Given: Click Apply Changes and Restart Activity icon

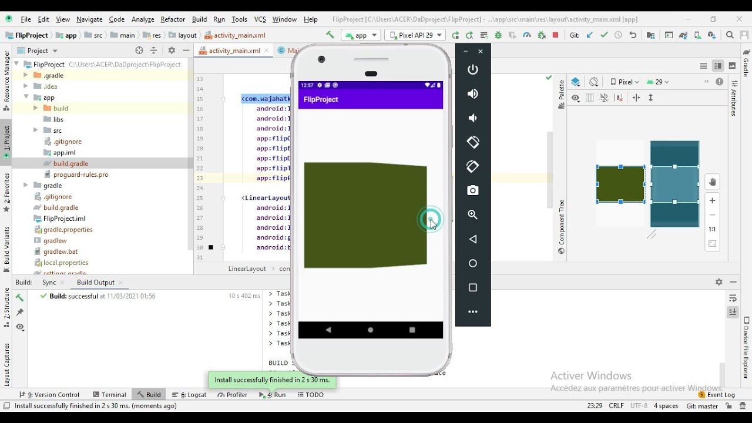Looking at the screenshot, I should [469, 35].
